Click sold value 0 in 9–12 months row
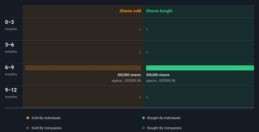The height and width of the screenshot is (132, 259). pos(140,98)
